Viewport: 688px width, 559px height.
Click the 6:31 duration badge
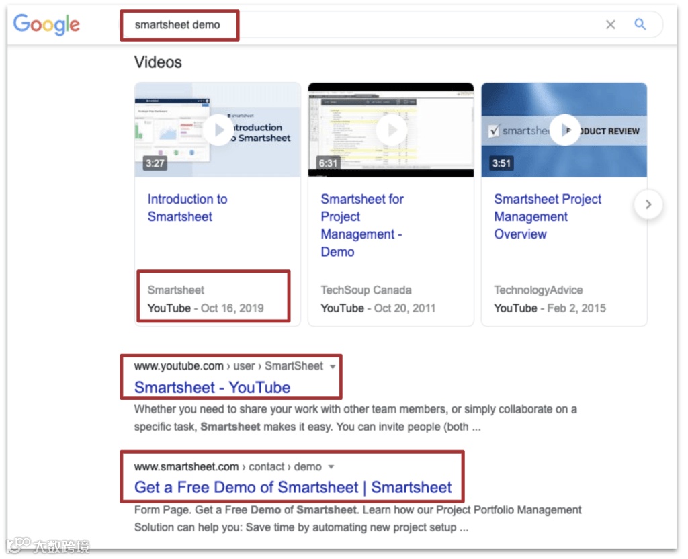coord(328,164)
